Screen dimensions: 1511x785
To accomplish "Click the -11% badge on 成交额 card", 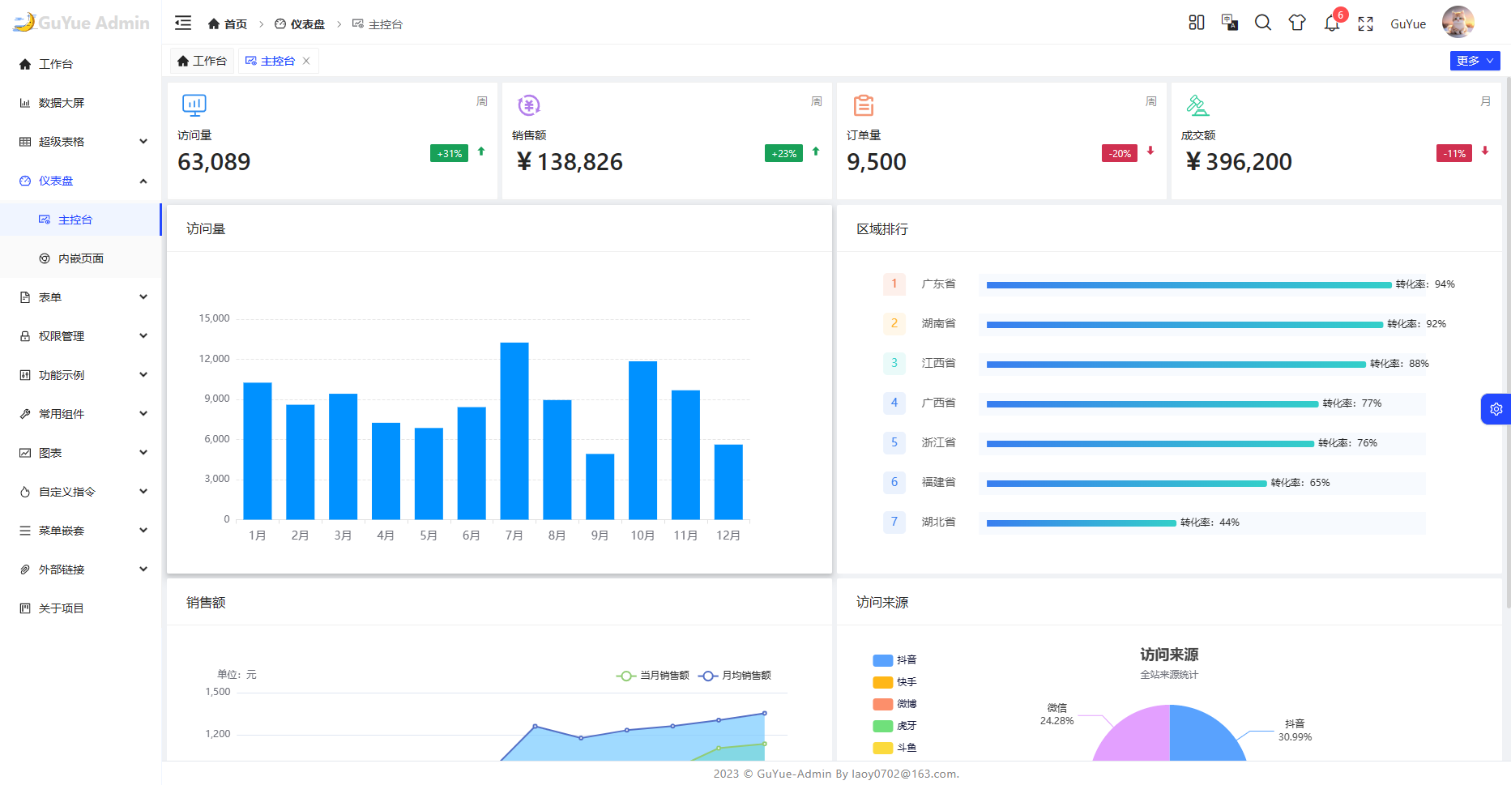I will tap(1454, 153).
